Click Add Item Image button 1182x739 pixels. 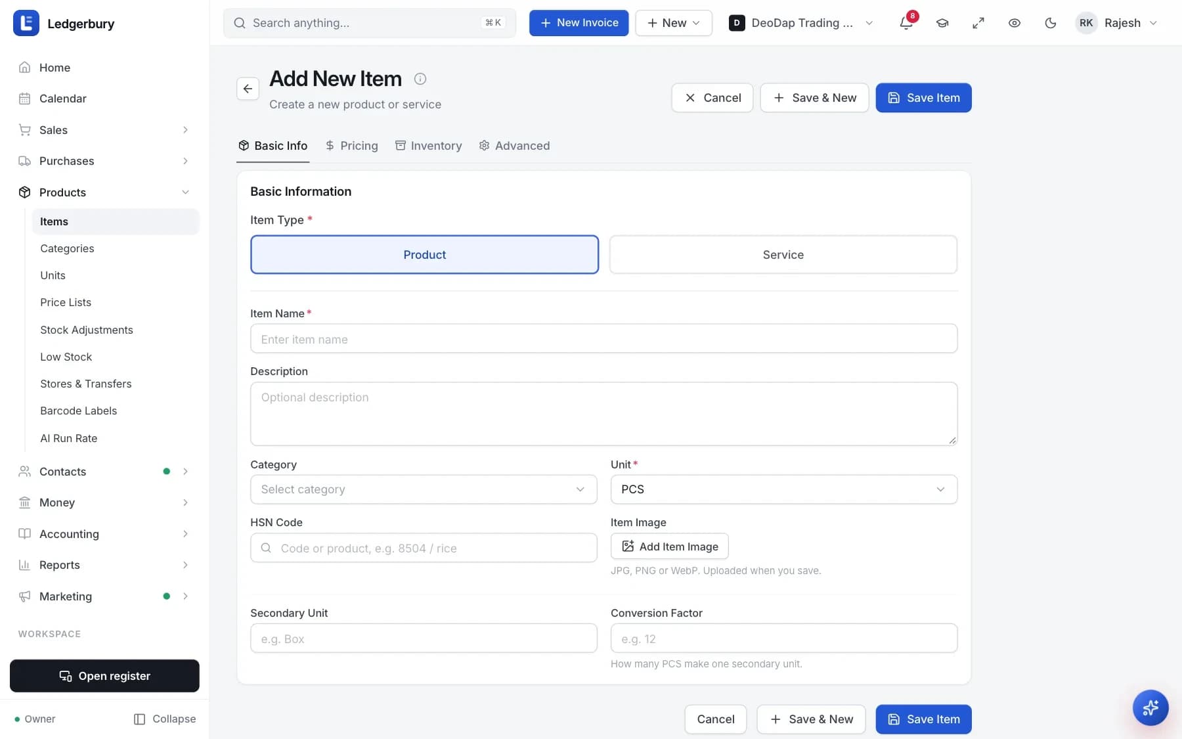click(669, 547)
